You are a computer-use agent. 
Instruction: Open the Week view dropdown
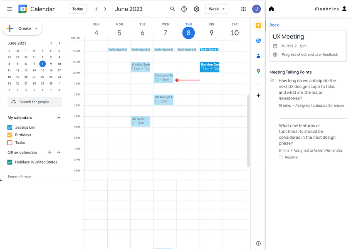[x=217, y=9]
